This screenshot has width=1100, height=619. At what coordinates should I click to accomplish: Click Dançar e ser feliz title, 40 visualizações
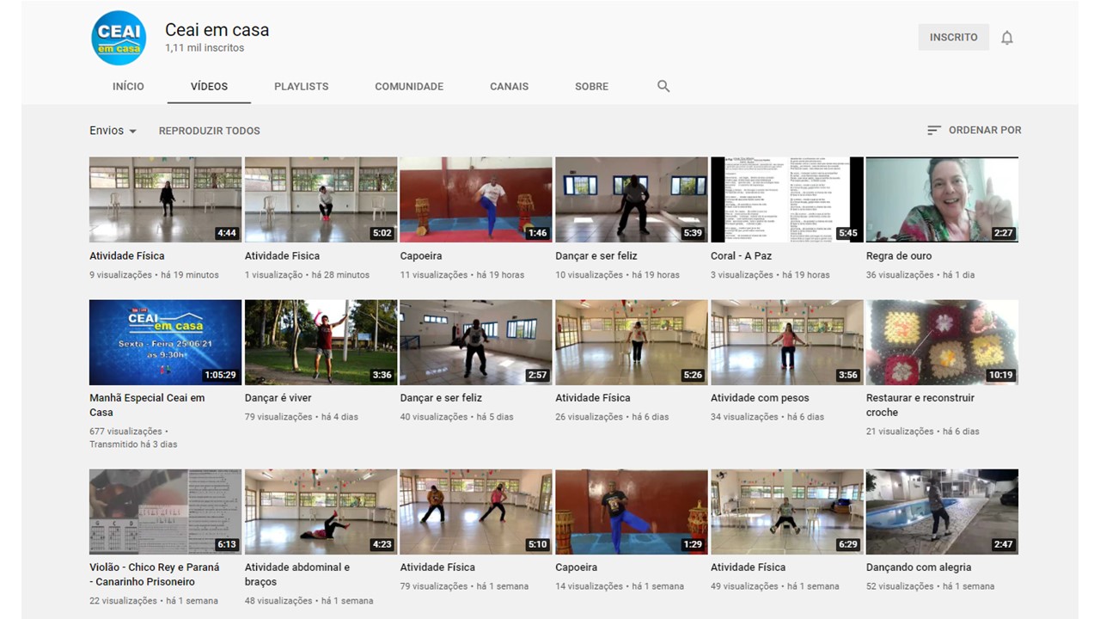pos(441,398)
